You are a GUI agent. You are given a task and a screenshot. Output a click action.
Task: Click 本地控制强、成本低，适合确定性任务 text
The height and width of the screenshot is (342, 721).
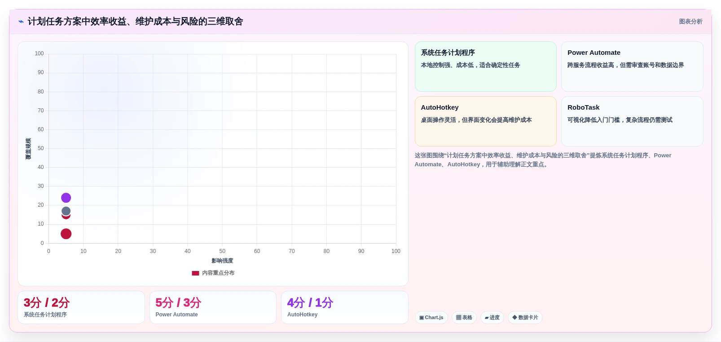[470, 65]
